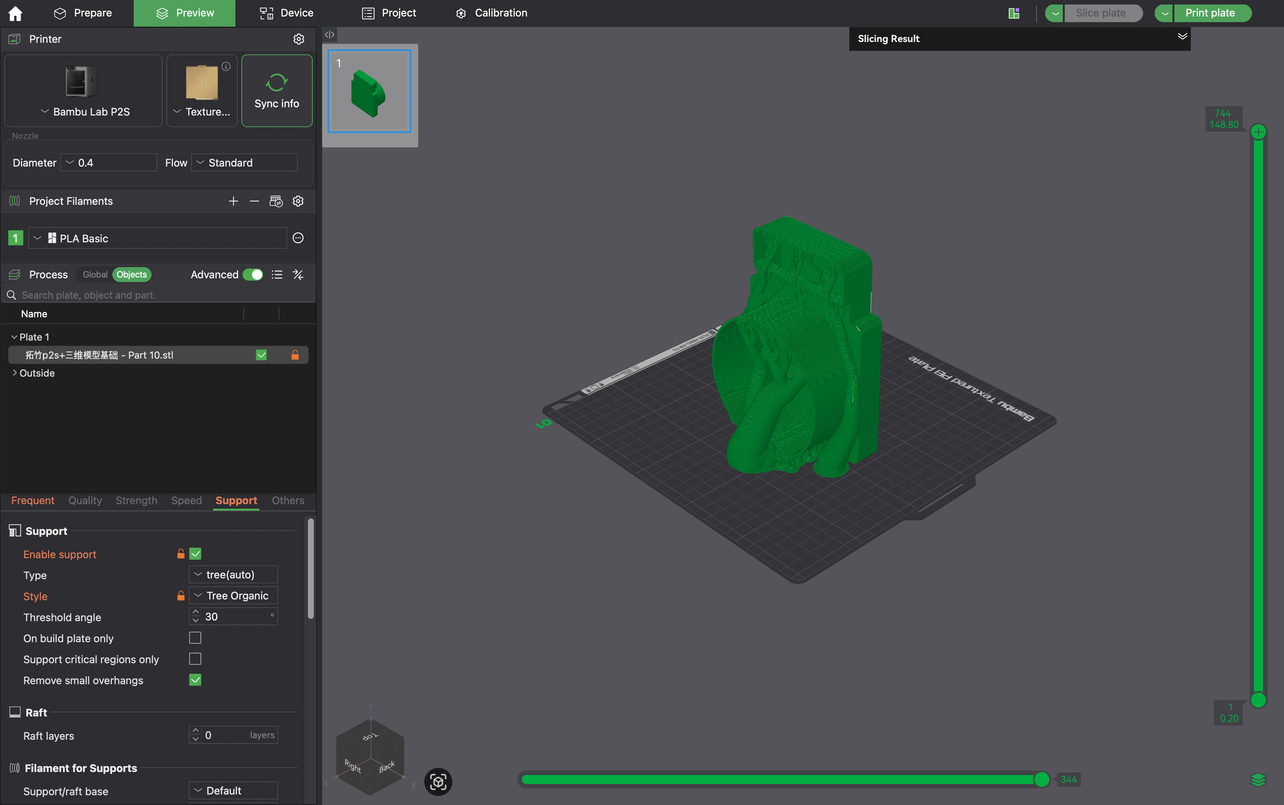Click the reset view cube icon button
Screen dimensions: 1284x805
point(438,782)
